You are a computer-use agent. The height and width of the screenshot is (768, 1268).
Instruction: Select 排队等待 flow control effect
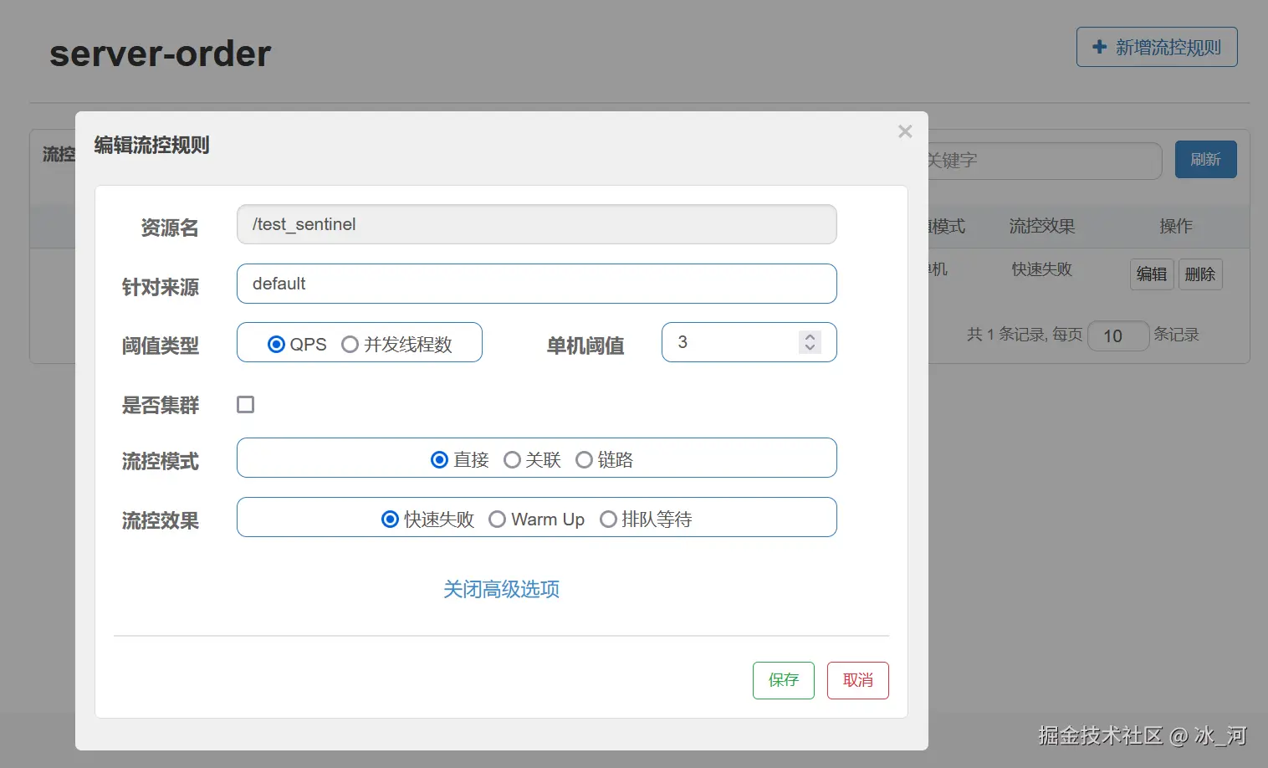(x=608, y=519)
